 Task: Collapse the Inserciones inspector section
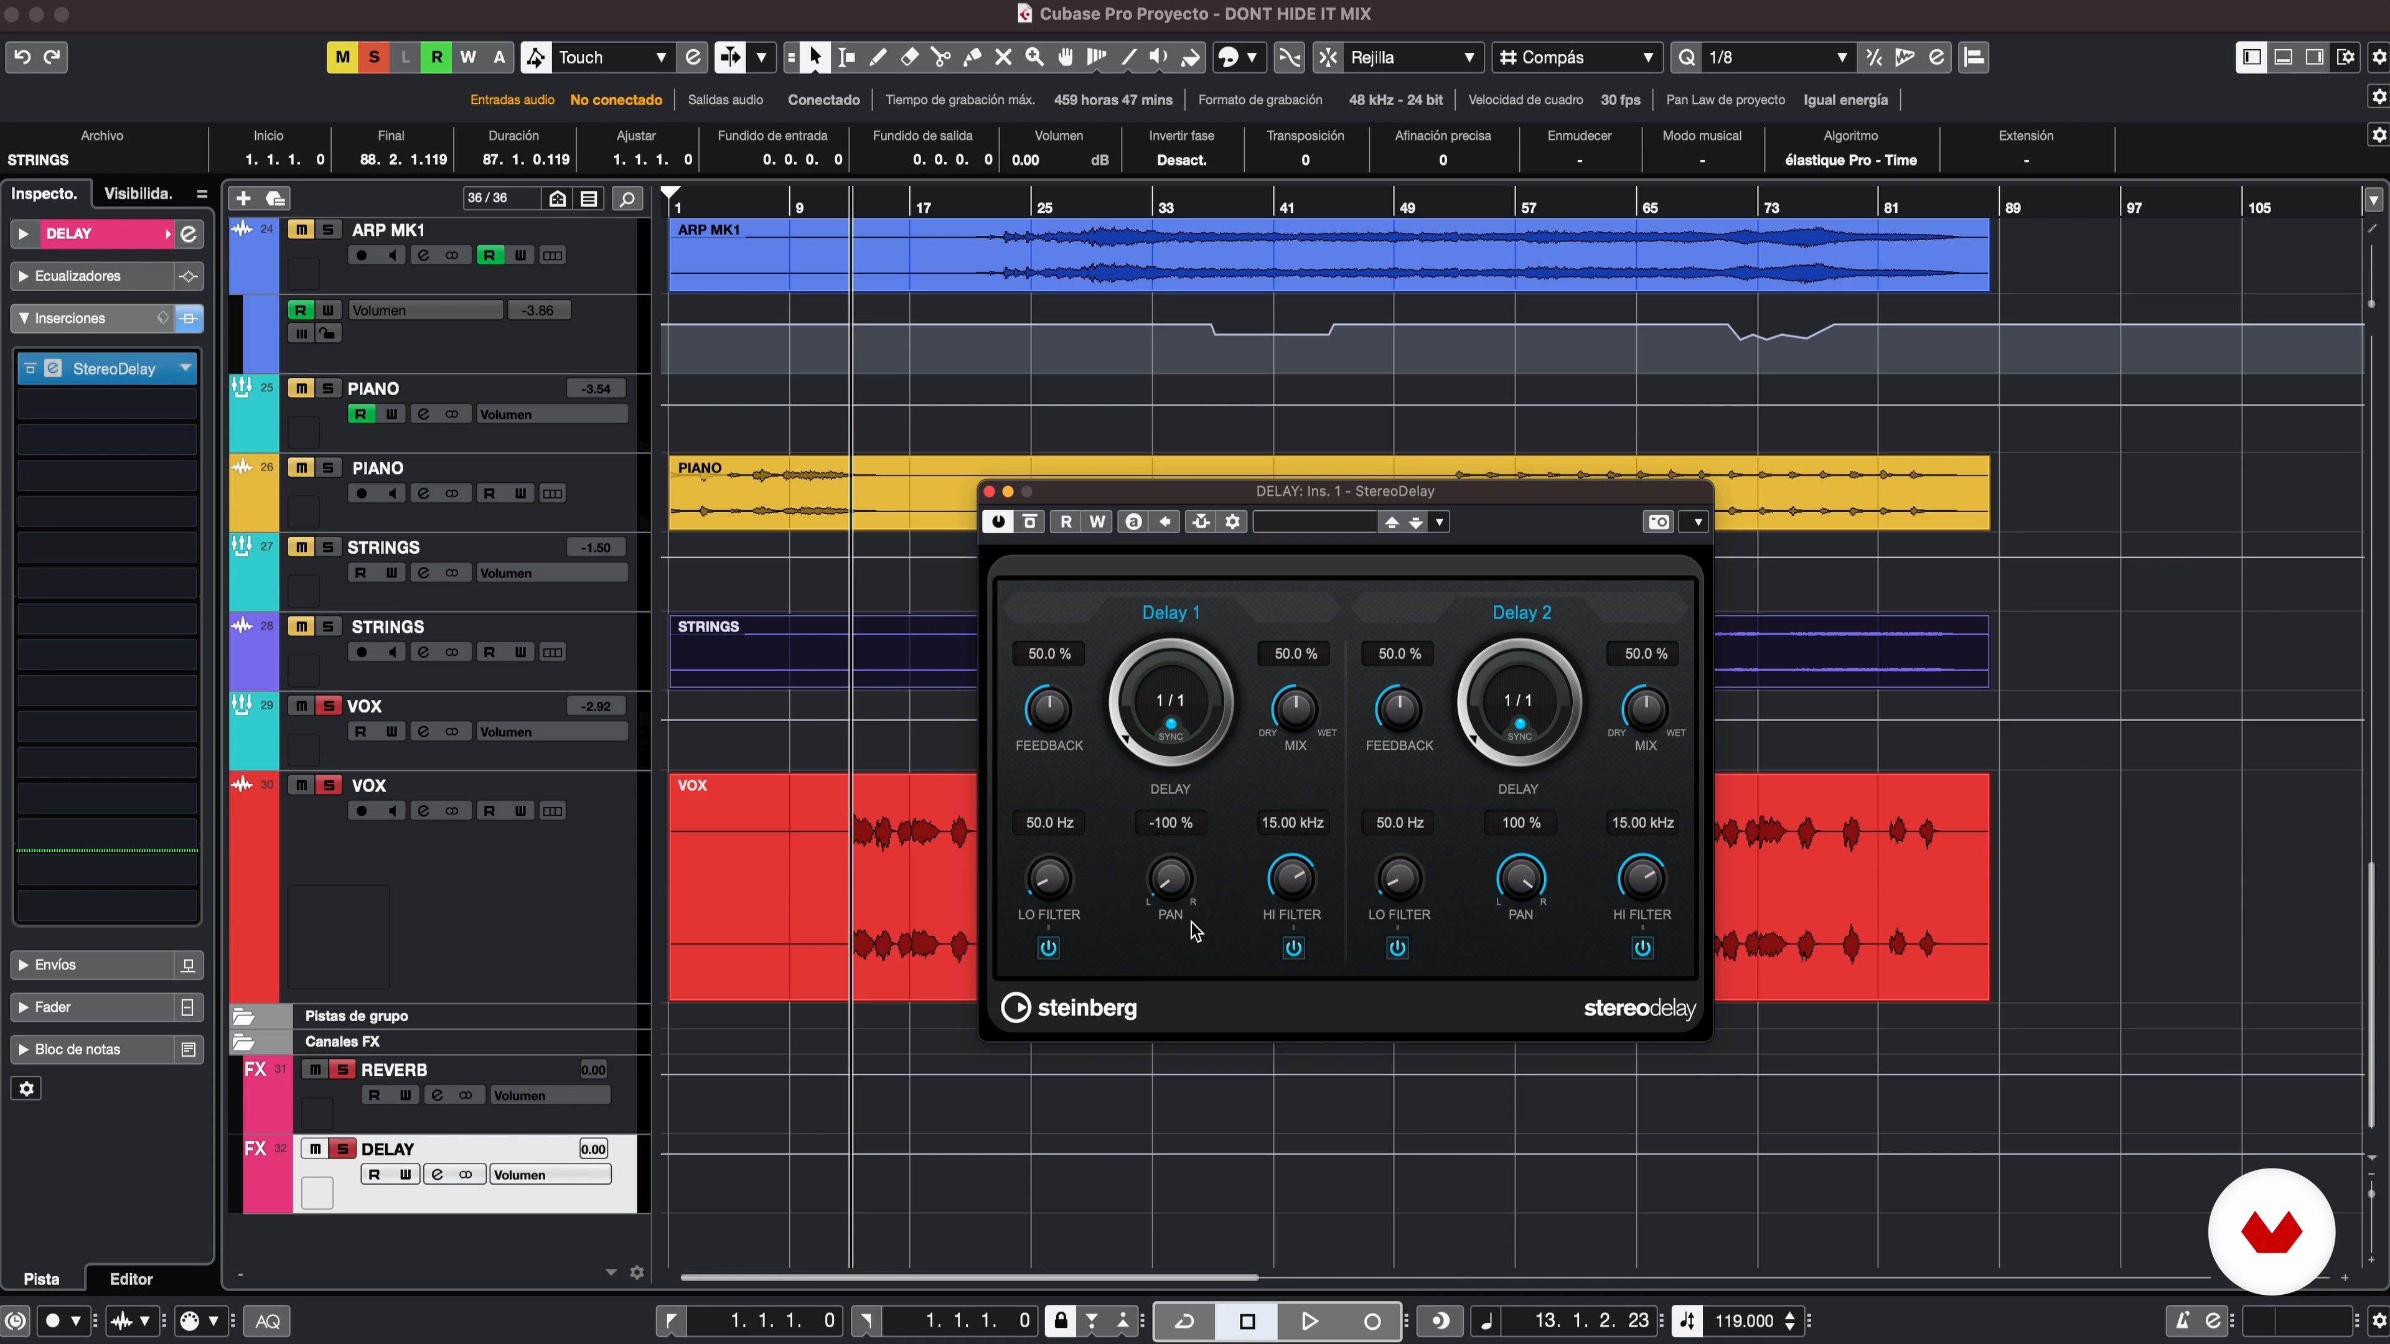coord(24,318)
